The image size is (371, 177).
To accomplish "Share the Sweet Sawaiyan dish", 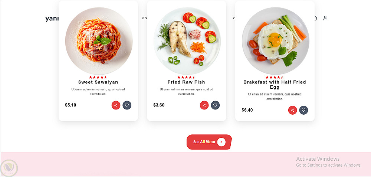I will pos(116,105).
